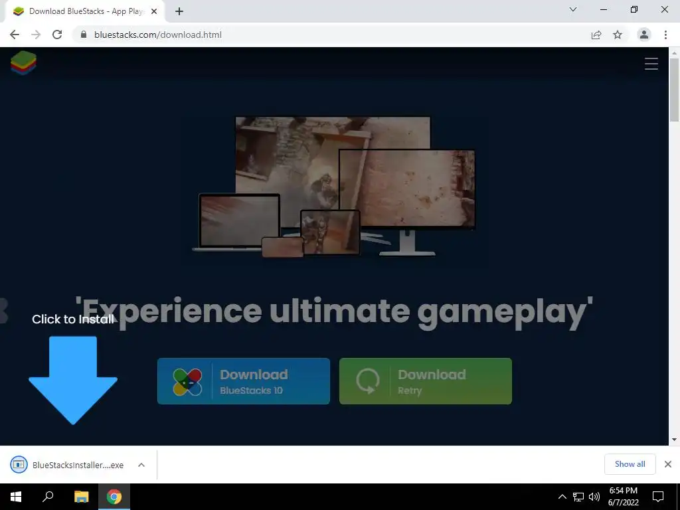The image size is (680, 510).
Task: Open Windows taskbar search
Action: click(48, 497)
